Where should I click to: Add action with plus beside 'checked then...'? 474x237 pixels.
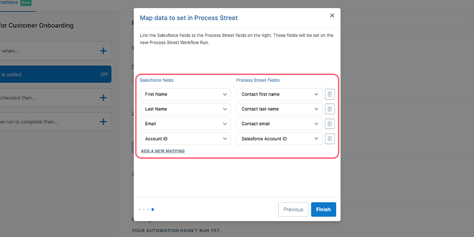point(103,98)
